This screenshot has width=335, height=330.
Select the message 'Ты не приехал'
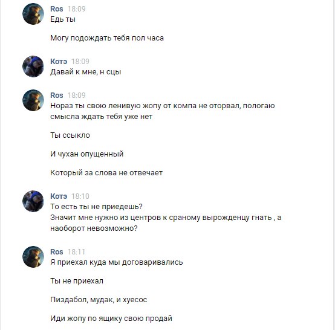pos(77,281)
